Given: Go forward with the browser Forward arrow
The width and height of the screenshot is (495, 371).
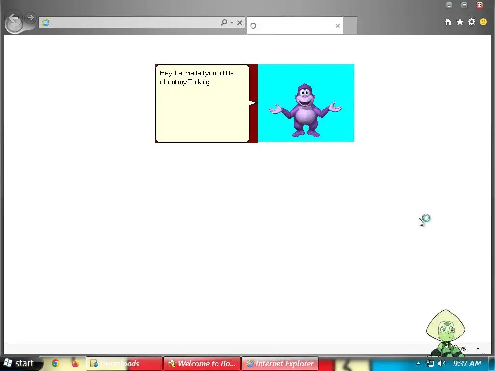Looking at the screenshot, I should tap(30, 18).
